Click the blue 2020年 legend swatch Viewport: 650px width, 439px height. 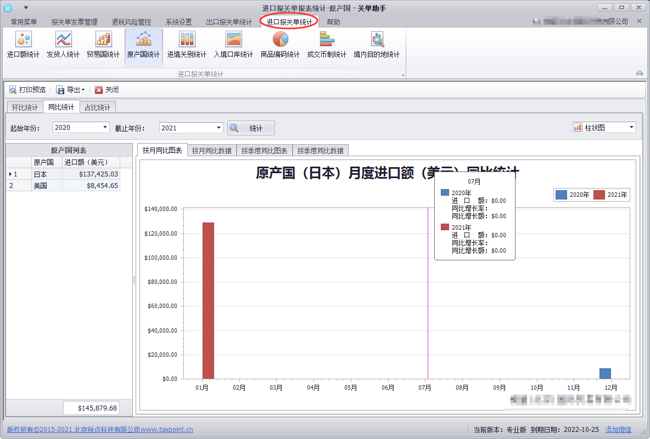coord(561,195)
